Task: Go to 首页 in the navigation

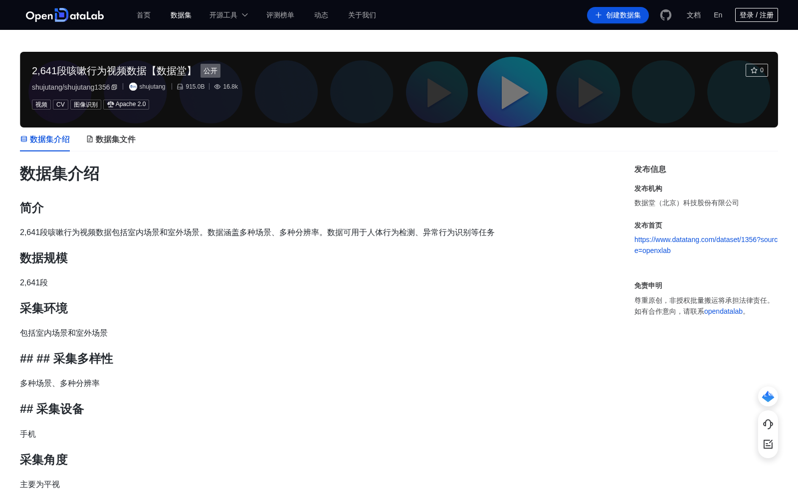Action: tap(144, 15)
